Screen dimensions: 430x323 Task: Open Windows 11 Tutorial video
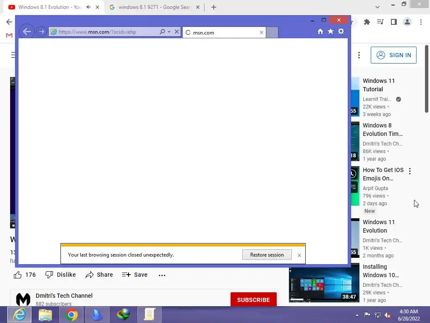(x=378, y=85)
